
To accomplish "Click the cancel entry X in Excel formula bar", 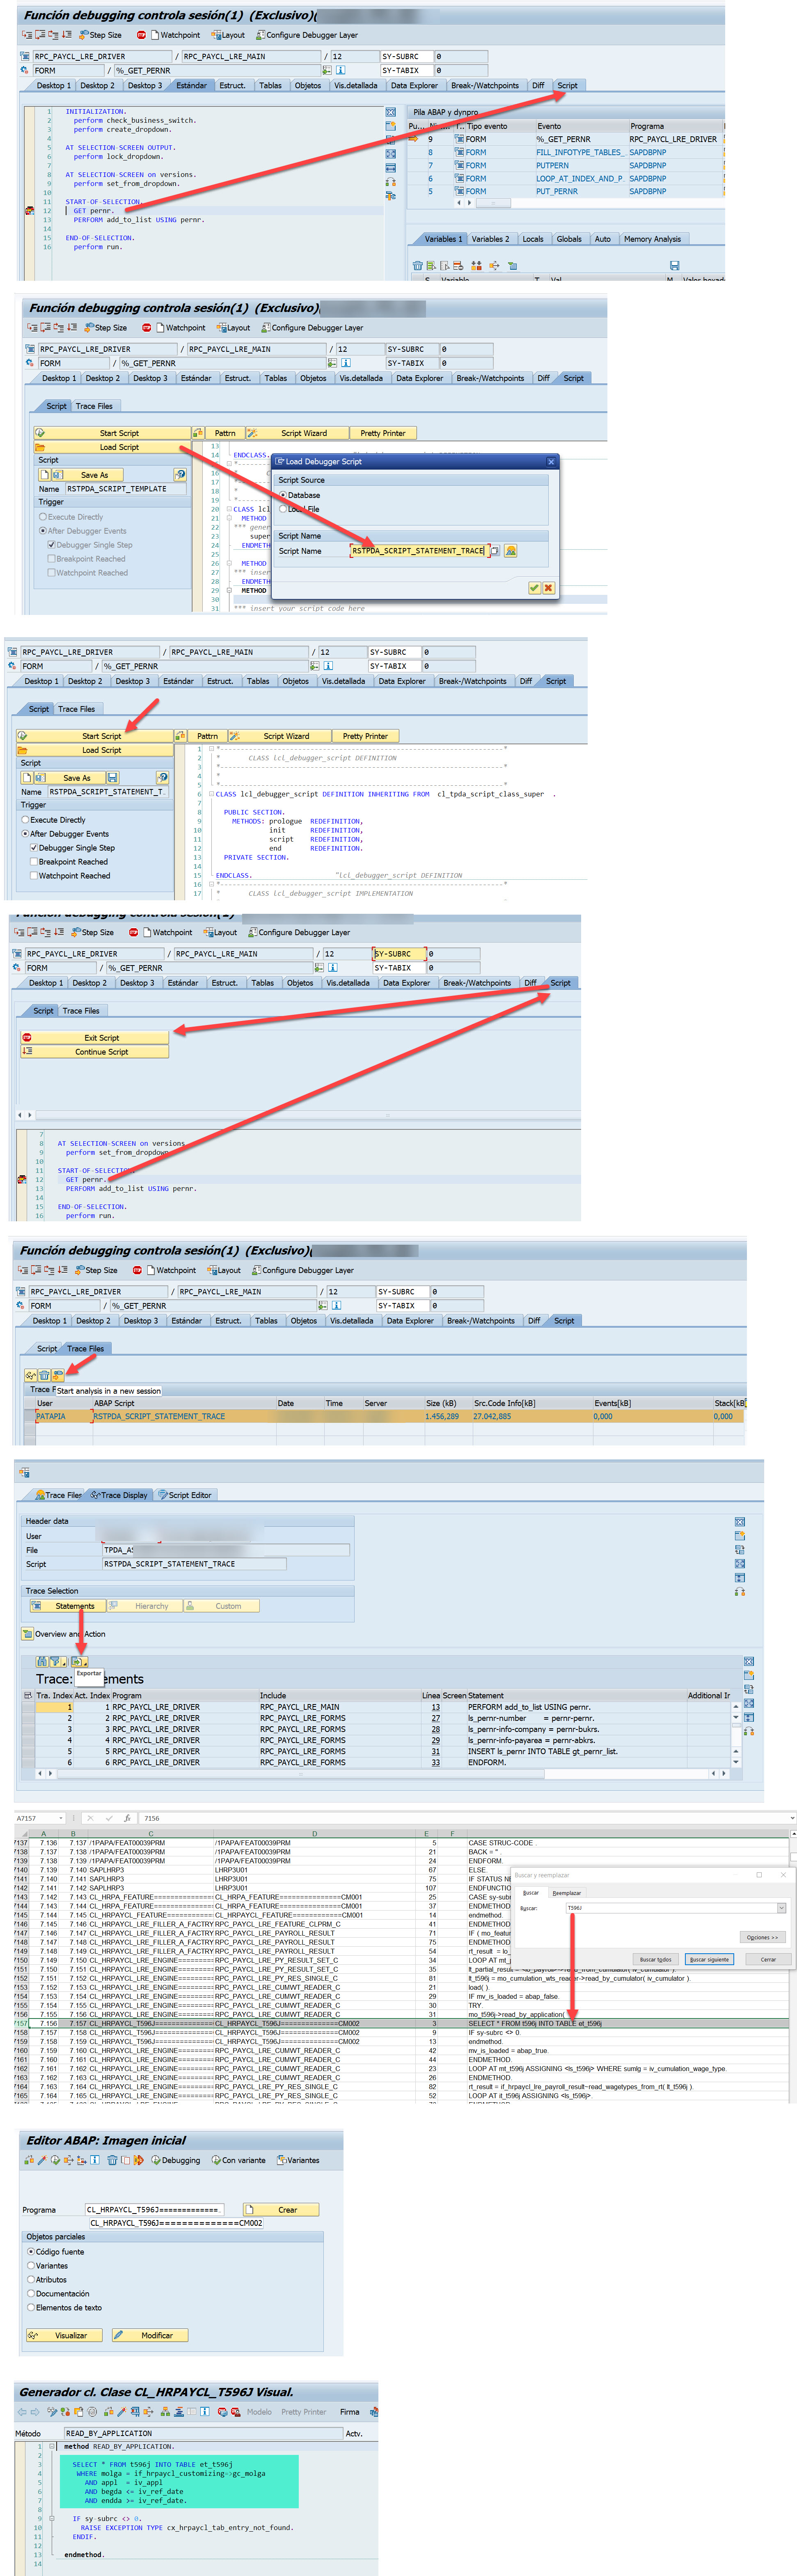I will [x=90, y=1818].
